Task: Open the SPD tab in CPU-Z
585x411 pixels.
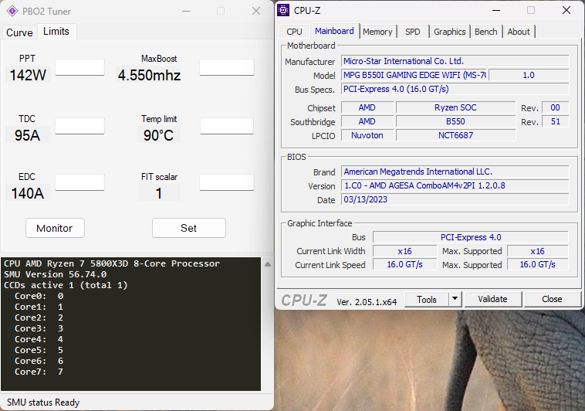Action: [413, 32]
